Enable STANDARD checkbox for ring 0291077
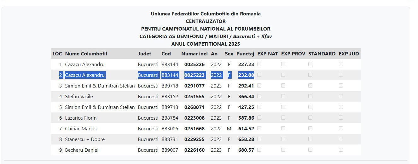418x164 pixels. [310, 86]
